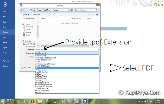Click the volume icon in system tray
This screenshot has width=164, height=104.
(151, 101)
